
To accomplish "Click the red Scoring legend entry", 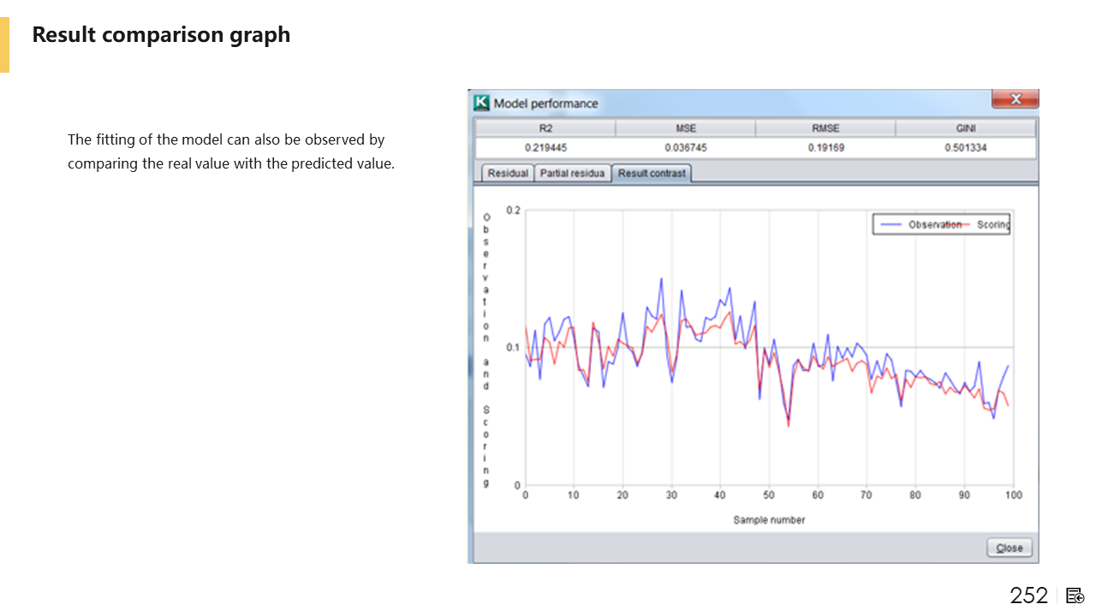I will [x=992, y=225].
